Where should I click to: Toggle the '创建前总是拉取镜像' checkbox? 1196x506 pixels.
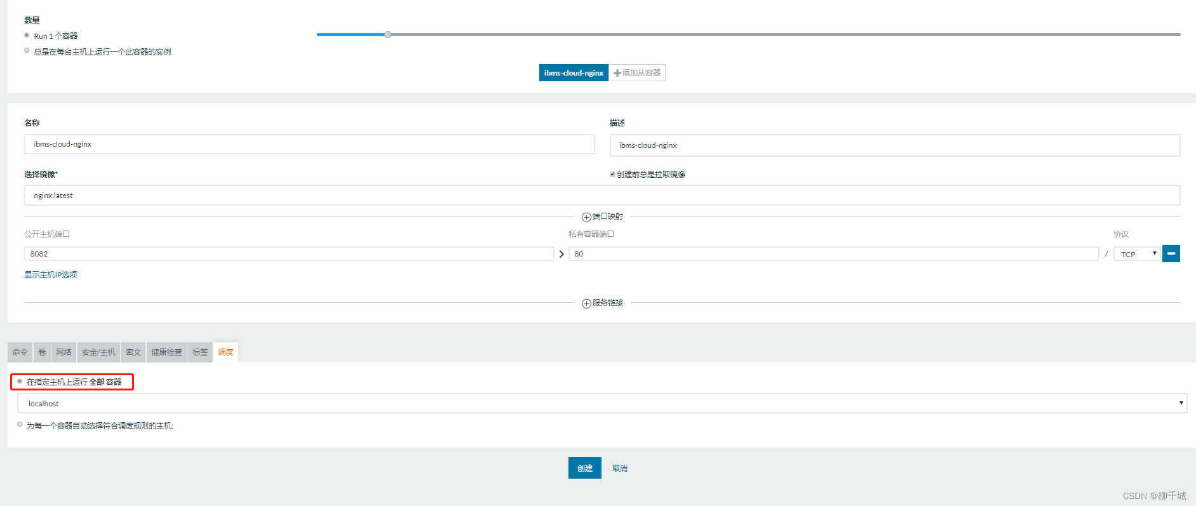tap(612, 174)
